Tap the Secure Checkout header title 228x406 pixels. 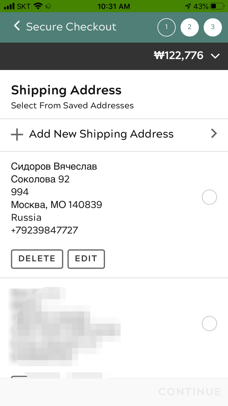tap(71, 27)
